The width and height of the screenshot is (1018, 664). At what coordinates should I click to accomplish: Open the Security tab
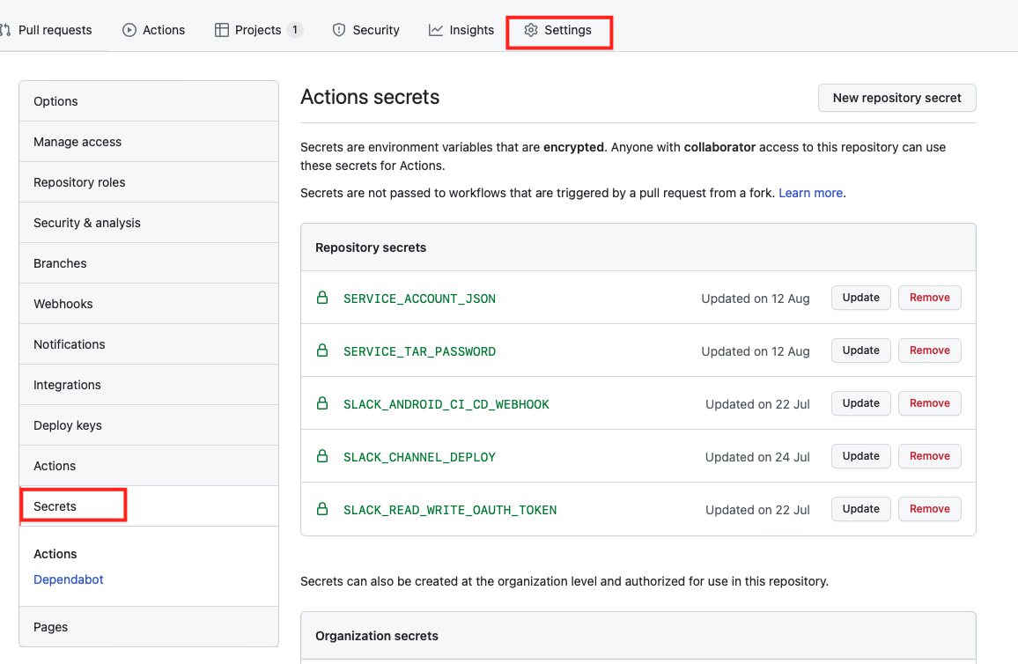365,30
